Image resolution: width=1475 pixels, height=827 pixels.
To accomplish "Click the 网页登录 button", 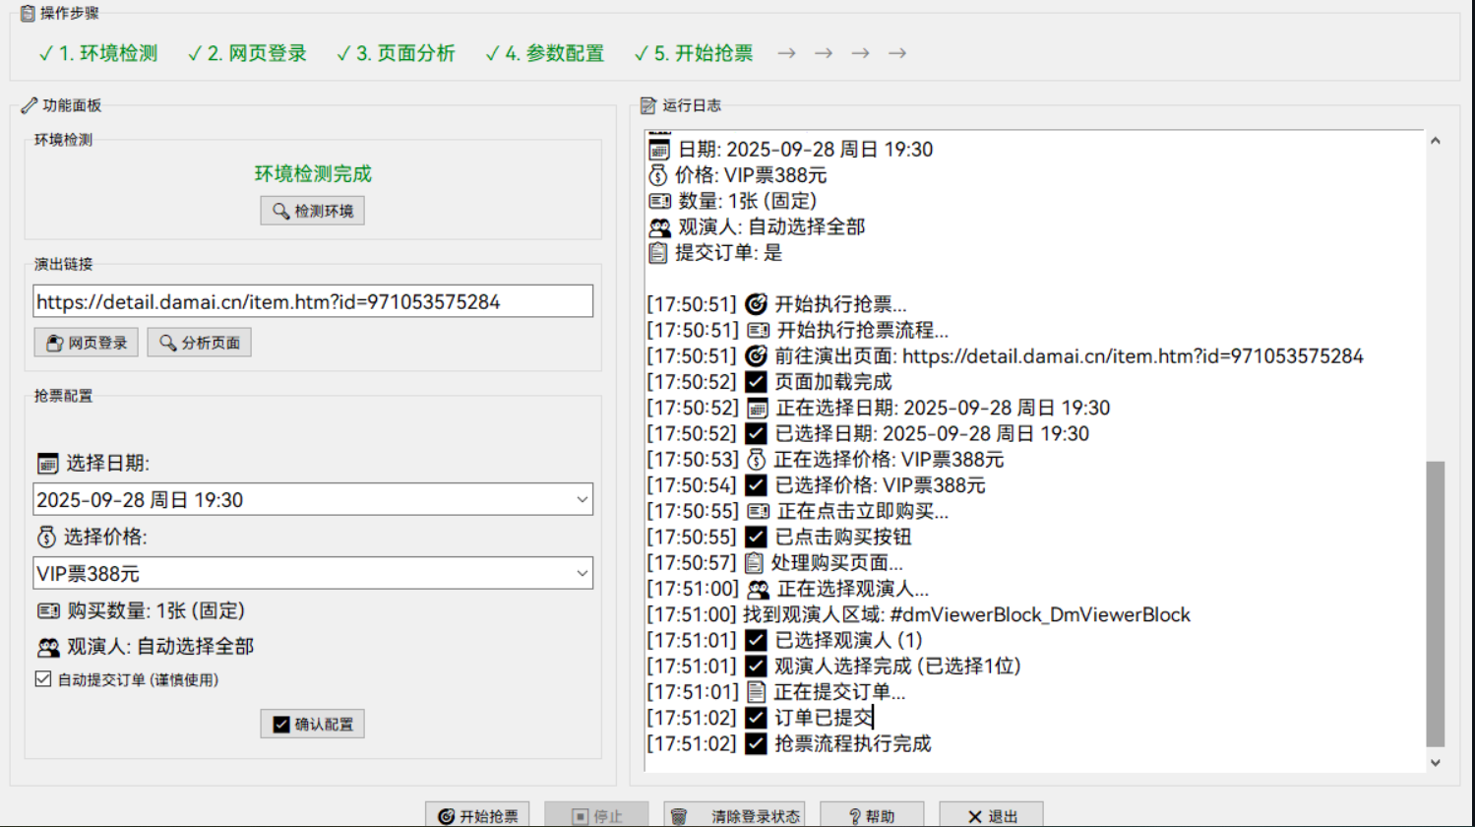I will [87, 343].
